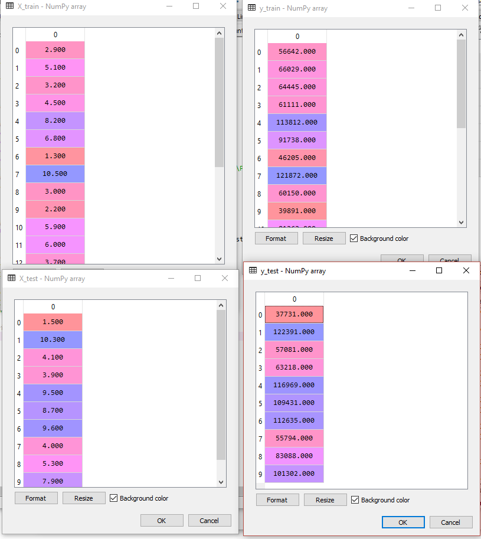The height and width of the screenshot is (539, 481).
Task: Click the X_test scrollbar up arrow
Action: coord(221,305)
